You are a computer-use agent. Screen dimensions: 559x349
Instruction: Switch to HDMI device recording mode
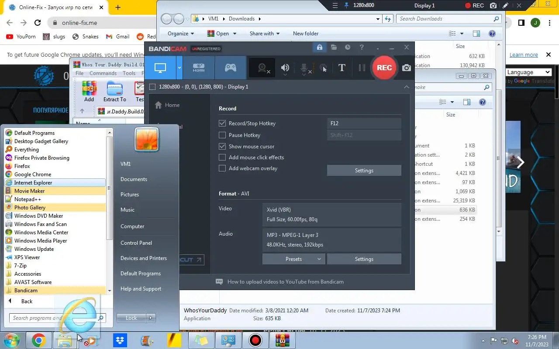(199, 68)
